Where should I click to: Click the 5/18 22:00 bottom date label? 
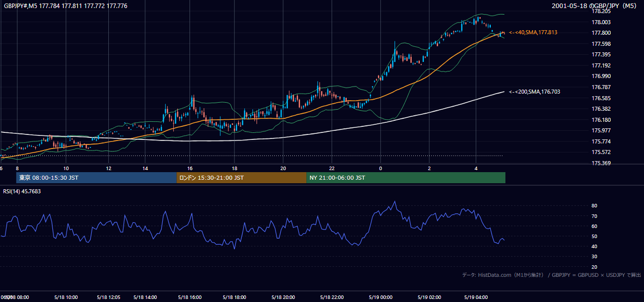coord(332,297)
